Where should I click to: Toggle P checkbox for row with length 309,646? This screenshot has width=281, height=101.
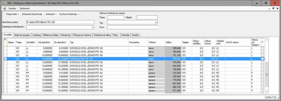(262, 48)
